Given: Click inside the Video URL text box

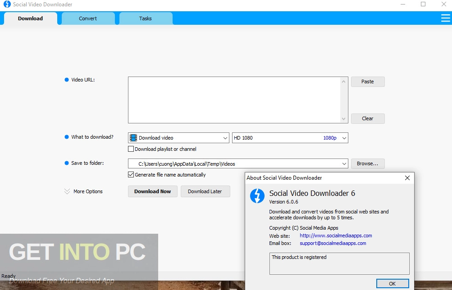Looking at the screenshot, I should (x=234, y=100).
